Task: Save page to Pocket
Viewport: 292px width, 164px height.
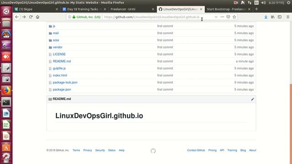Action: pos(228,17)
